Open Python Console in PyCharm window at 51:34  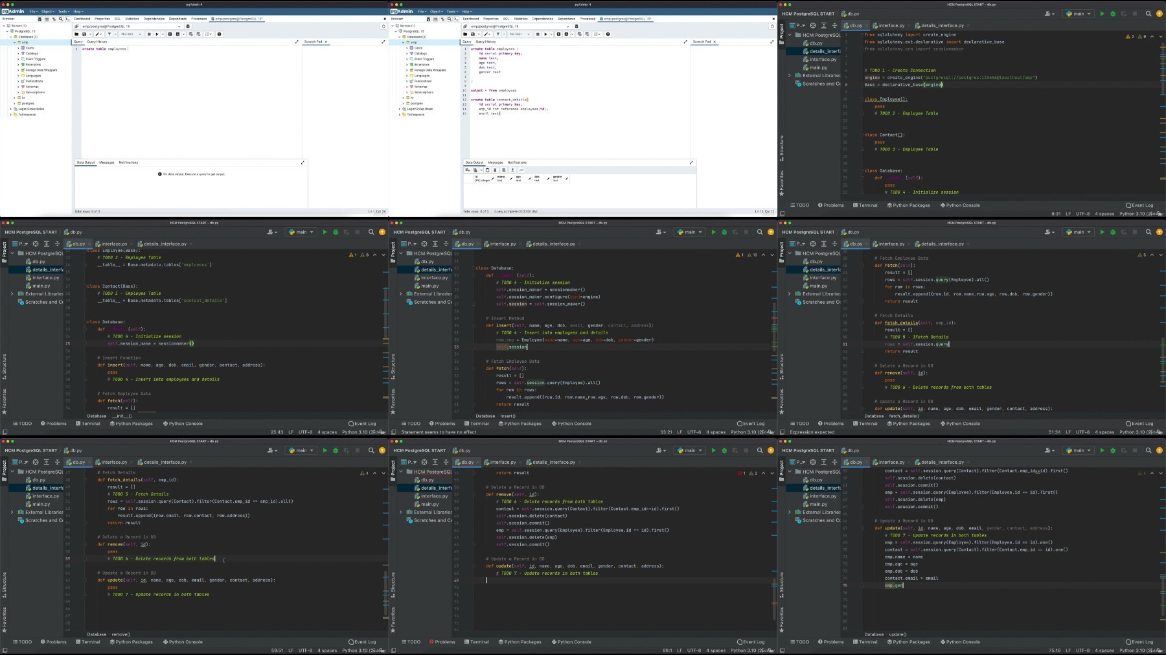[960, 424]
